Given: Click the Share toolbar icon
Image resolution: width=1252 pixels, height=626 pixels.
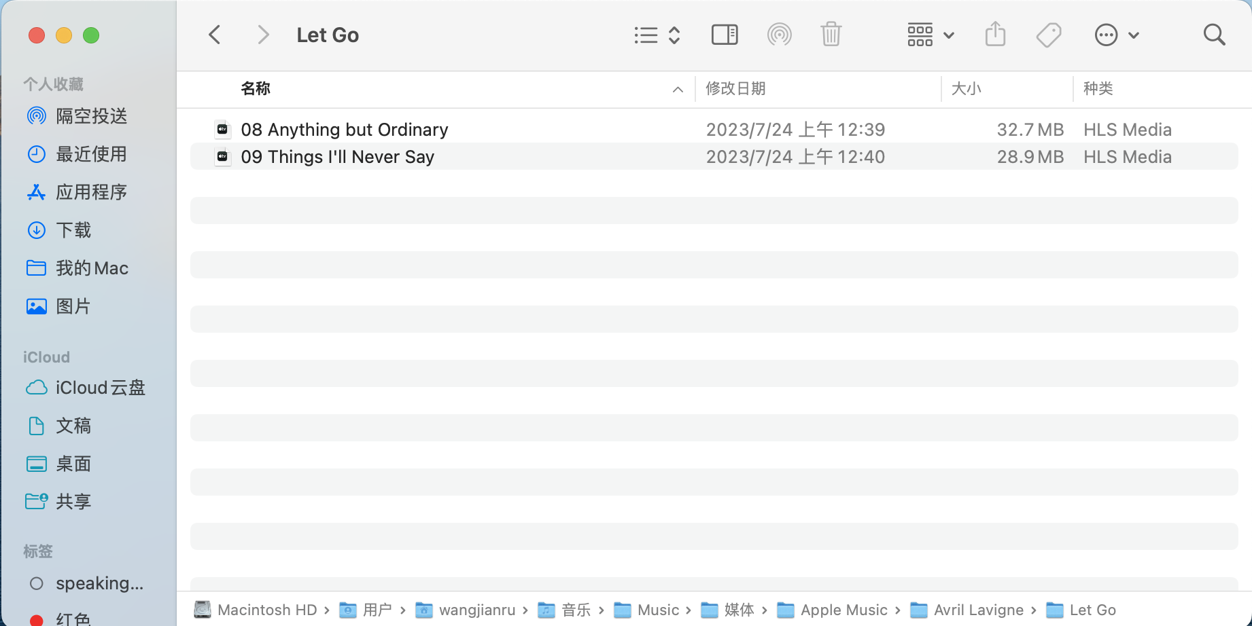Looking at the screenshot, I should (x=995, y=34).
